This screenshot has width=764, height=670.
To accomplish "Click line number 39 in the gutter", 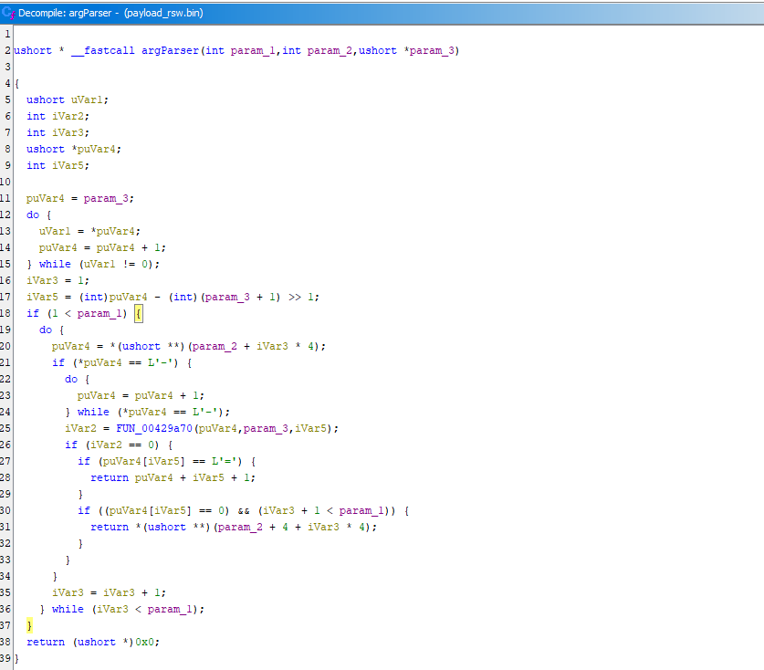I will point(5,658).
